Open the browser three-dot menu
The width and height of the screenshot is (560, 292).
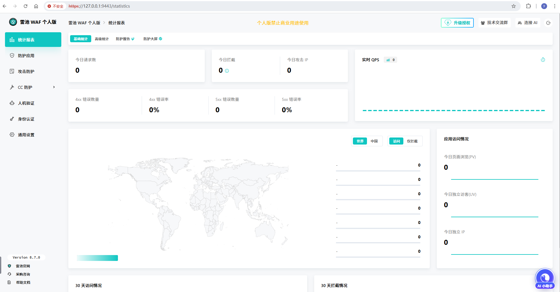[x=554, y=6]
